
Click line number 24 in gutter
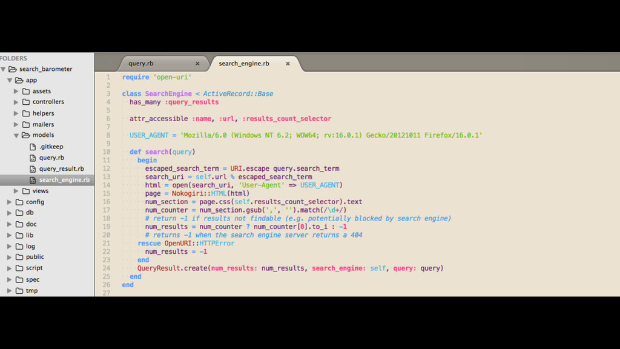[x=107, y=268]
